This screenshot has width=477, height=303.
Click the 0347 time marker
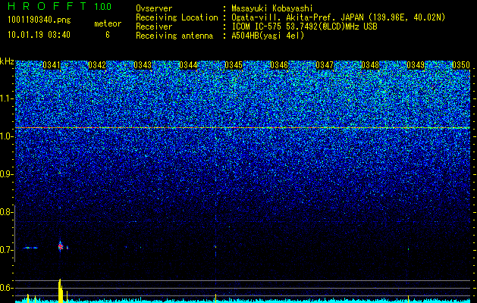pos(325,65)
